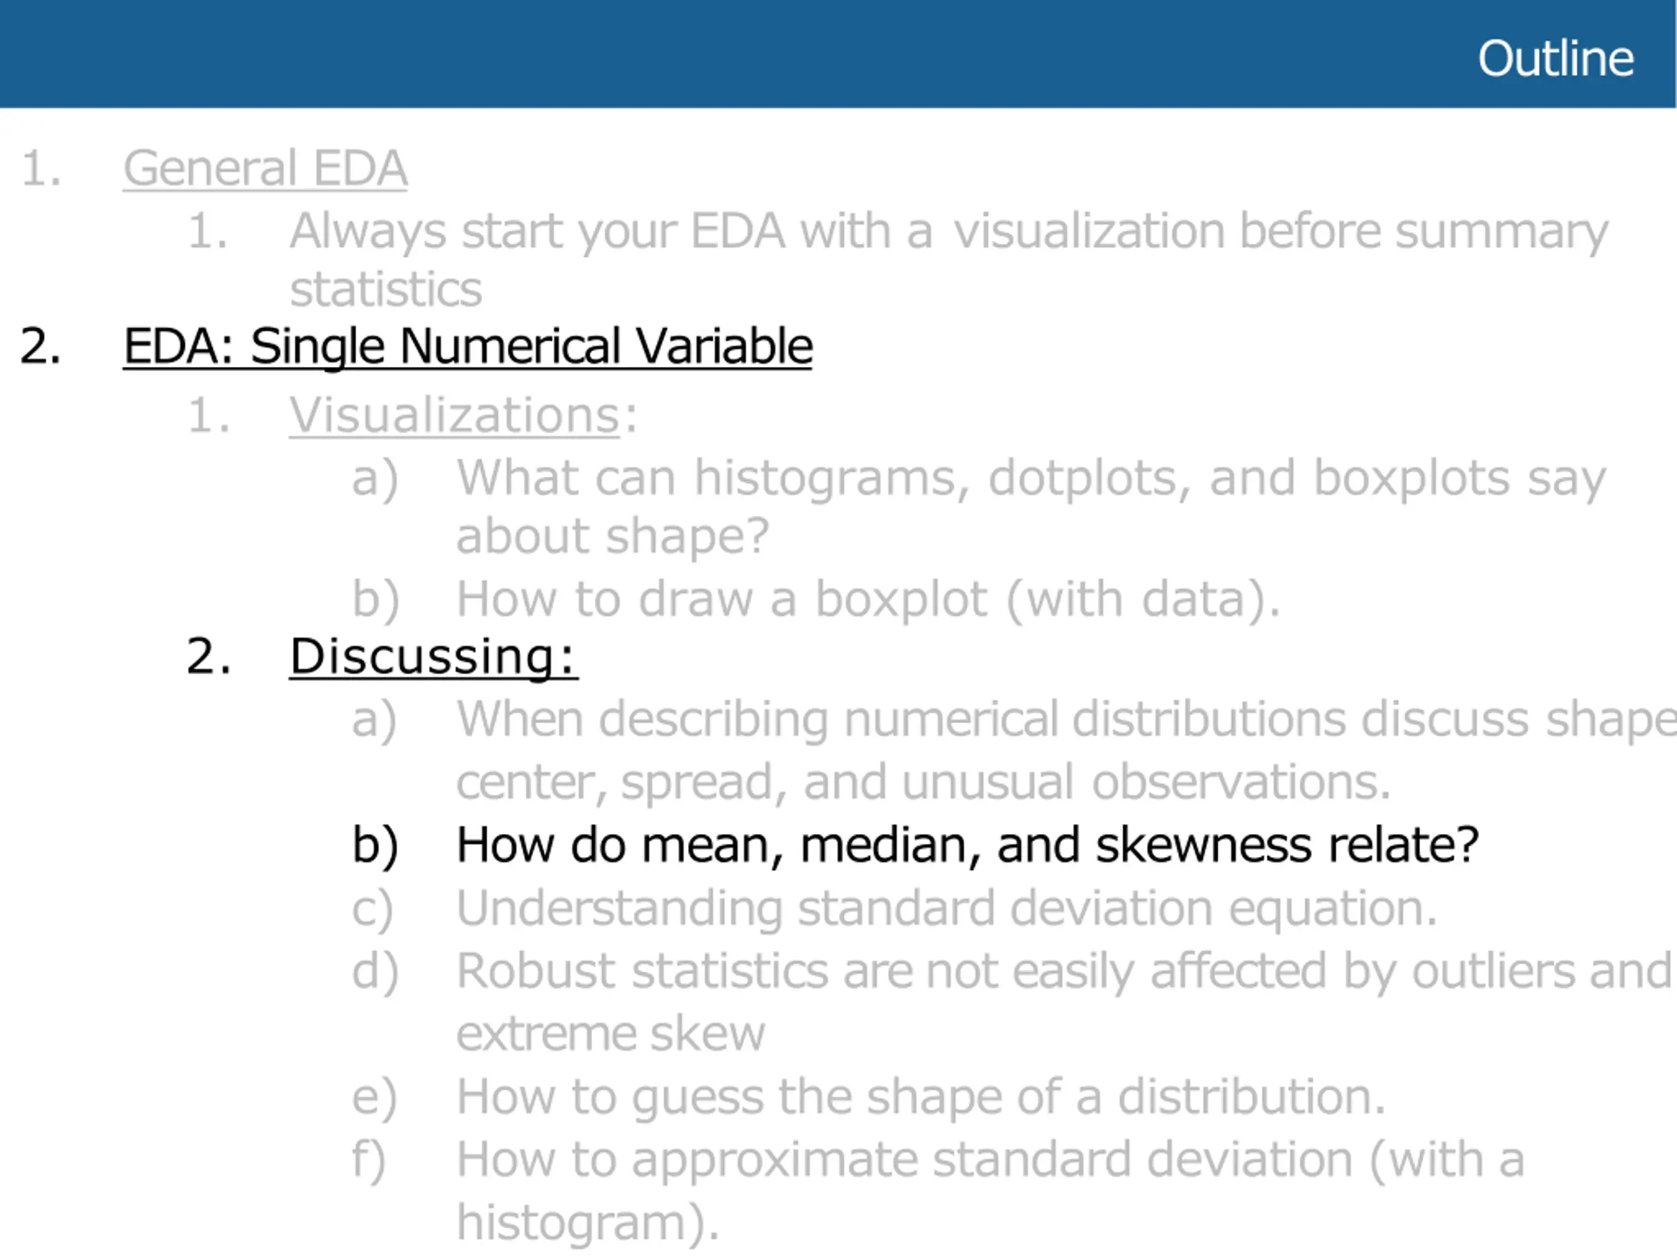
Task: Click the word statistics under General EDA
Action: coord(386,290)
